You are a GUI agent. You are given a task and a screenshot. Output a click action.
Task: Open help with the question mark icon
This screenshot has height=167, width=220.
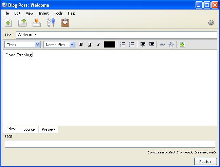pyautogui.click(x=211, y=23)
